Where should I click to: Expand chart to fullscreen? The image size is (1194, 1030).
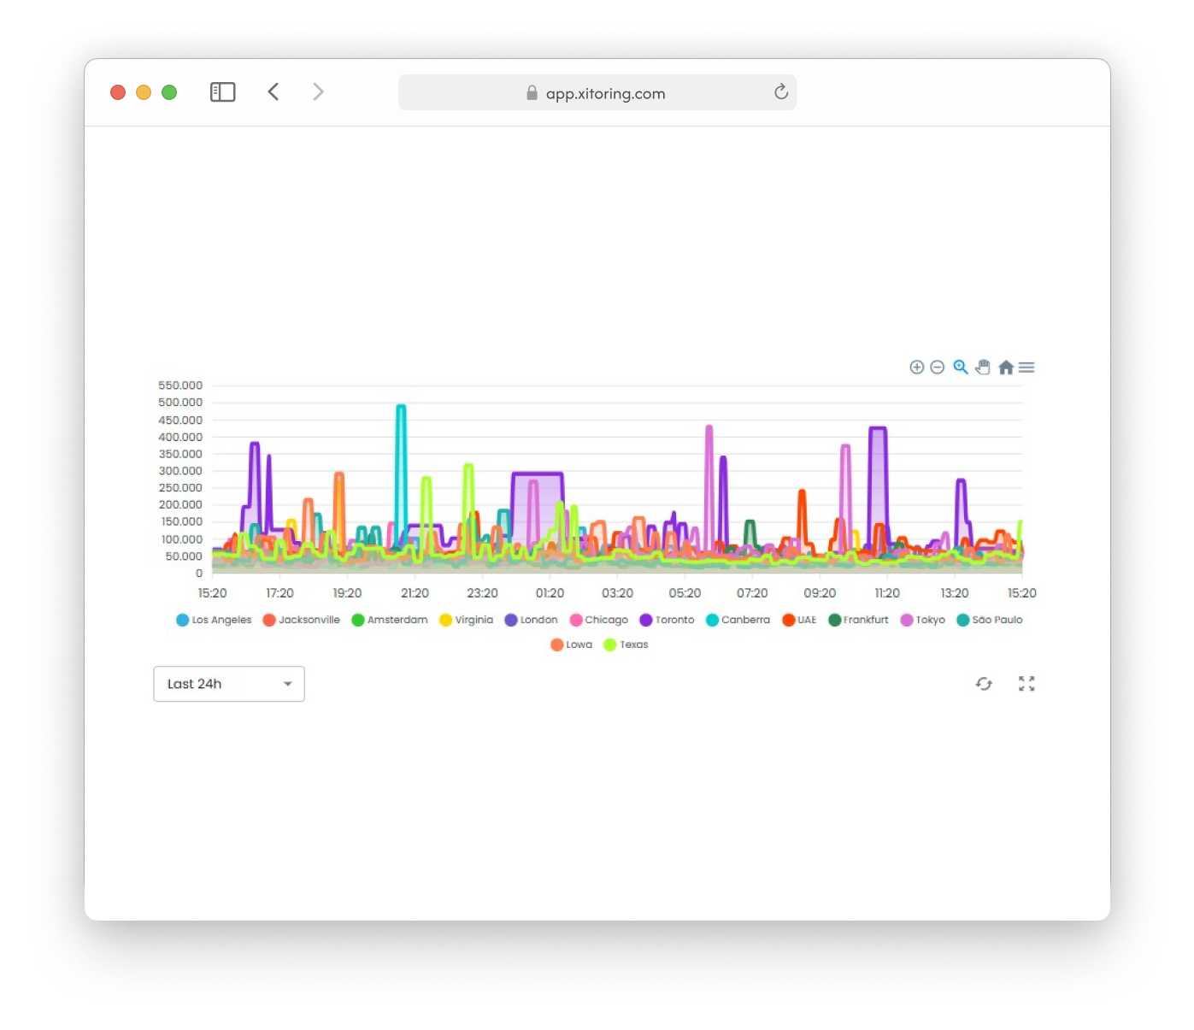tap(1026, 684)
